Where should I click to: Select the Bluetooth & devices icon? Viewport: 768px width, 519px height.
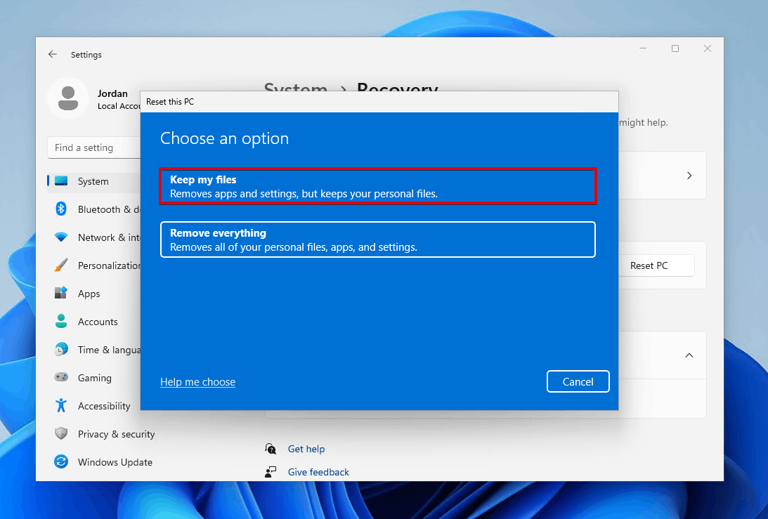61,209
